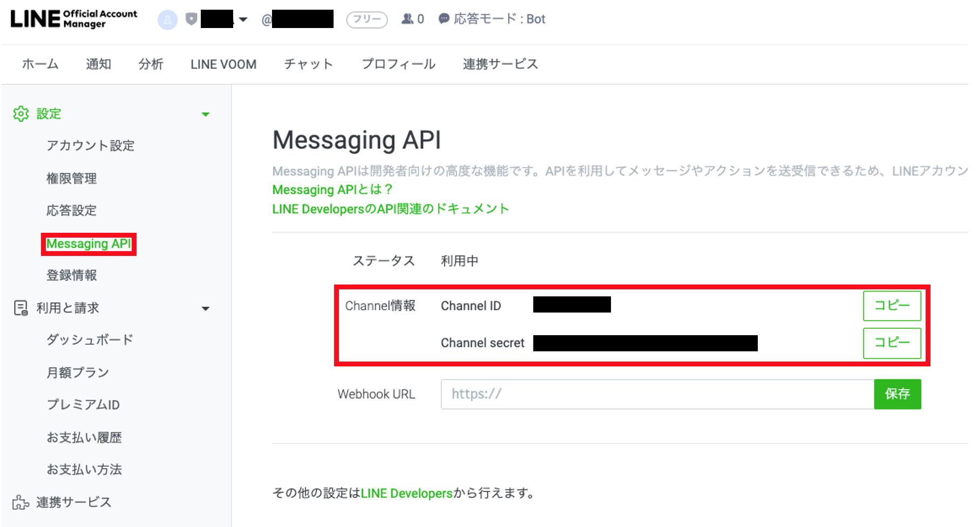Image resolution: width=978 pixels, height=527 pixels.
Task: Open プレミアムID in the sidebar
Action: coord(83,405)
